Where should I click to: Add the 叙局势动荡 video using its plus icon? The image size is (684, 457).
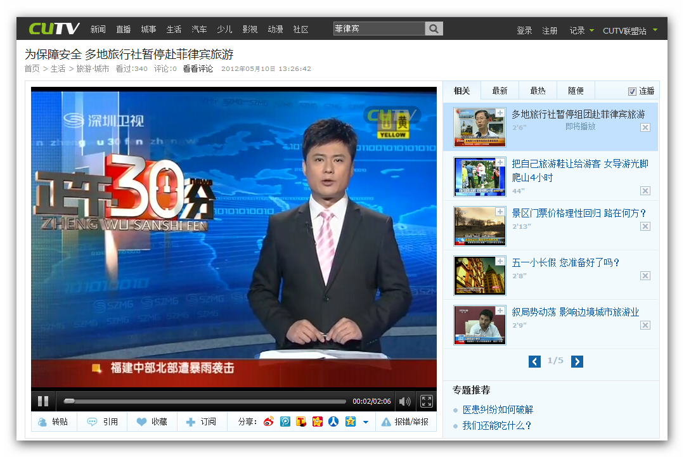[500, 311]
